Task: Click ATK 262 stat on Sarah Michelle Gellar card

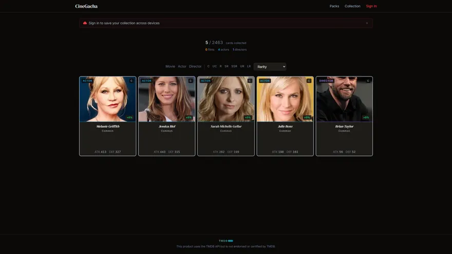Action: (218, 152)
